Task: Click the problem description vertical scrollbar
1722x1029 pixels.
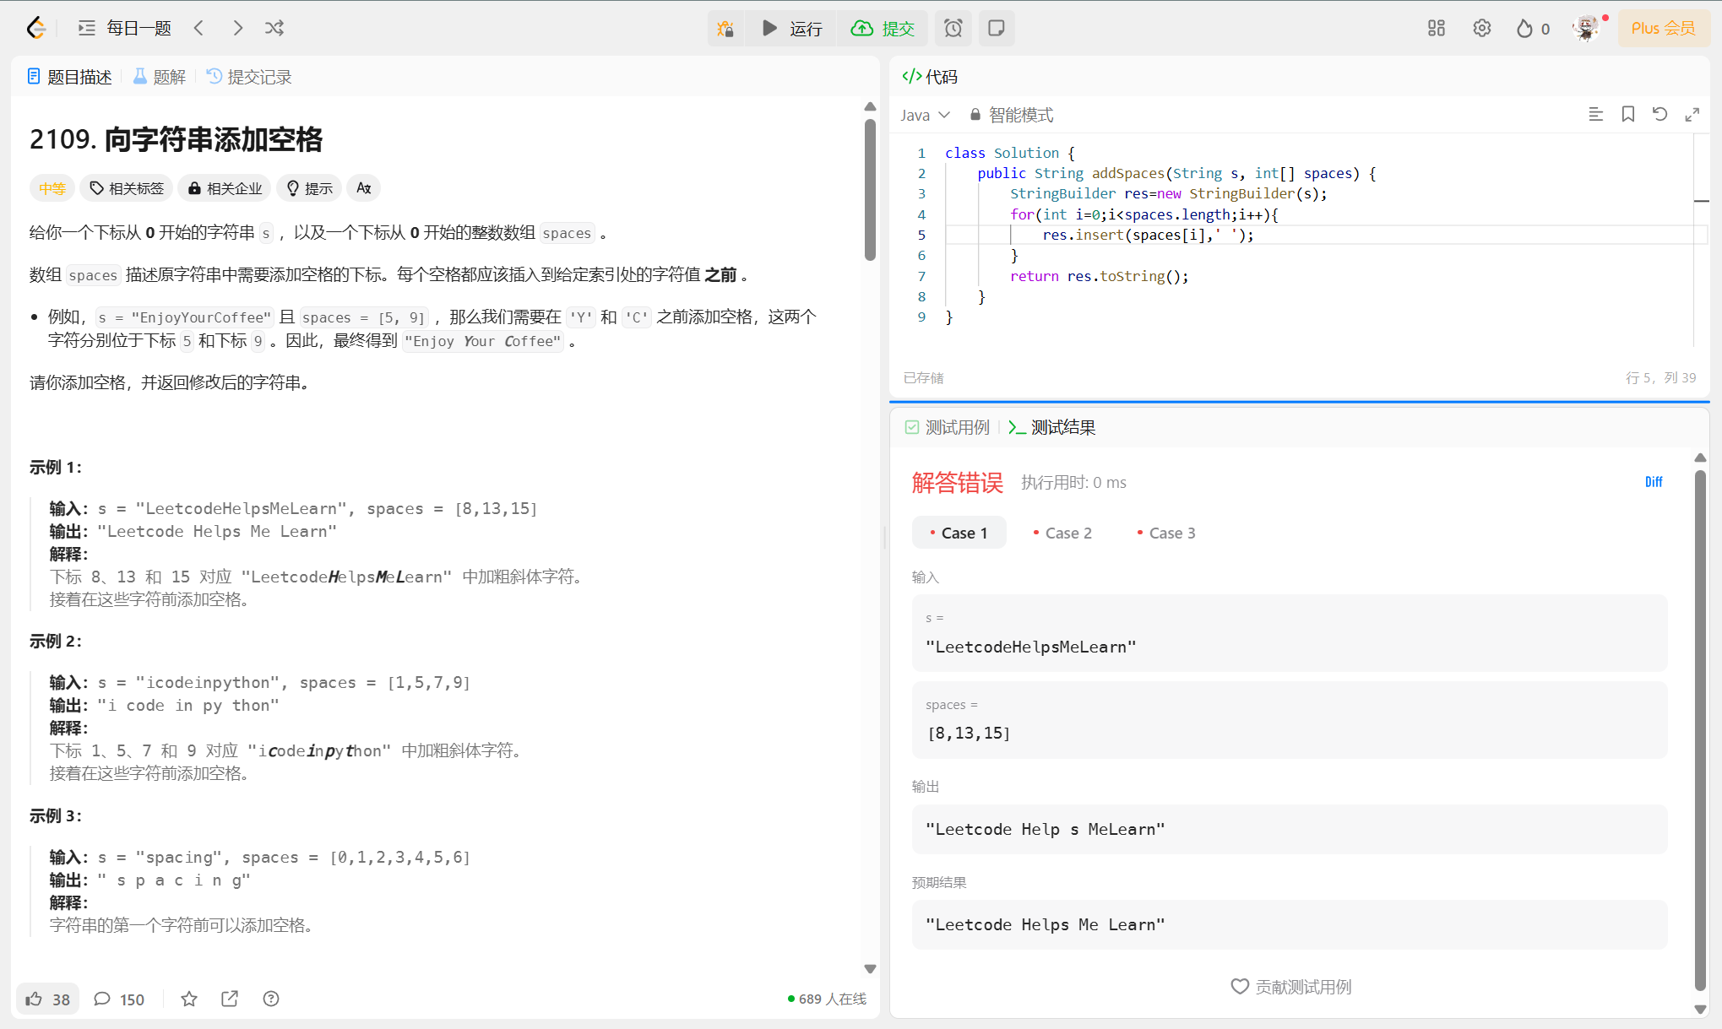Action: pyautogui.click(x=870, y=192)
